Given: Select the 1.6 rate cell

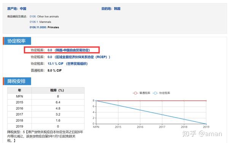Looking at the screenshot, I should point(58,121).
